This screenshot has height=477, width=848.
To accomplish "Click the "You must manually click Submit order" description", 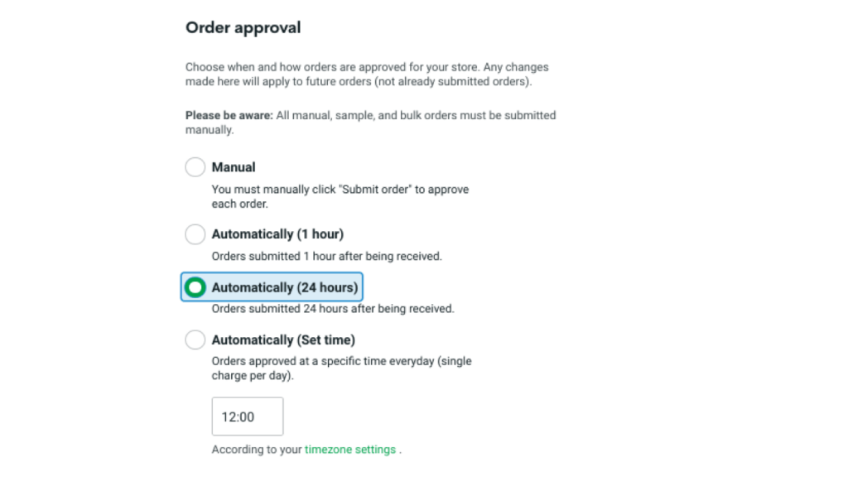I will point(340,190).
